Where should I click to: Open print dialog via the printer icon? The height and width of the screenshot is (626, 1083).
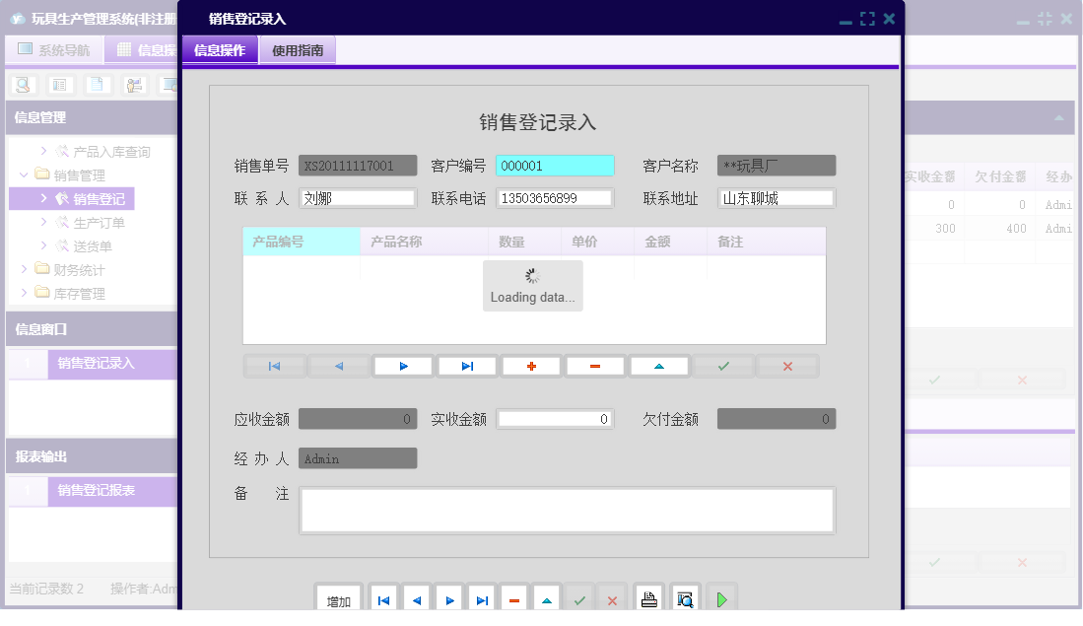pyautogui.click(x=648, y=596)
